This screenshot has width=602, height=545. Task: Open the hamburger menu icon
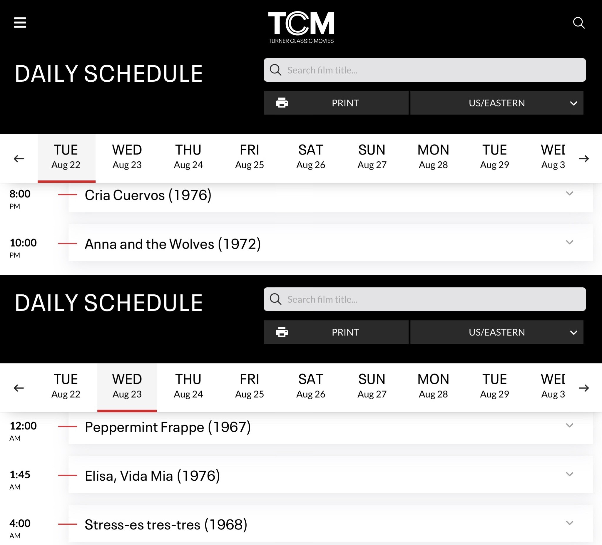point(20,23)
